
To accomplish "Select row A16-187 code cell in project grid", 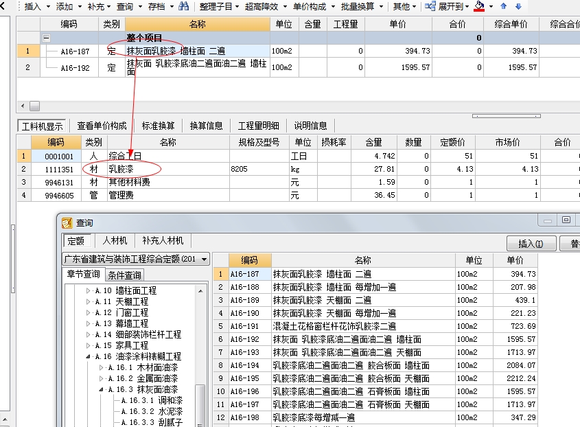I will point(69,51).
